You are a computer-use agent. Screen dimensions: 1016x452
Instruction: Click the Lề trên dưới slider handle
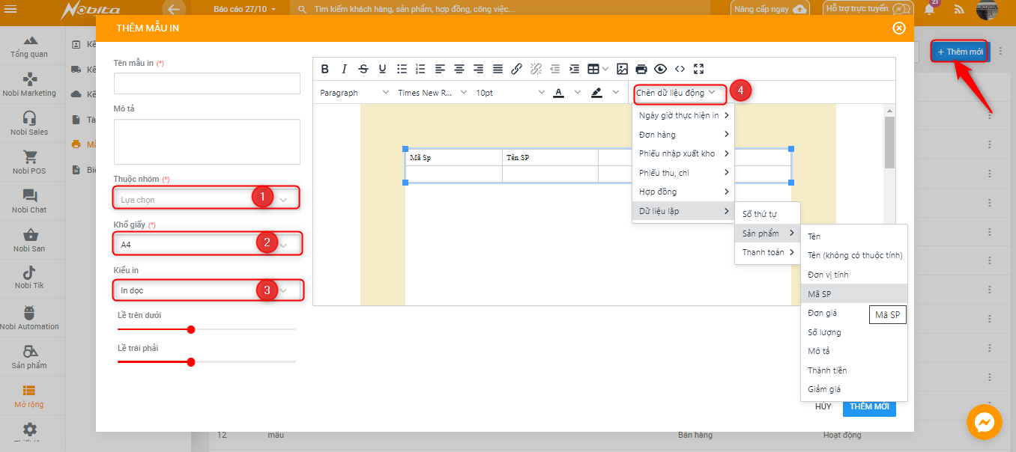click(191, 329)
